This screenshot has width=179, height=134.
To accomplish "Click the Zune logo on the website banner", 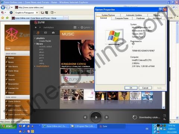I will [12, 35].
